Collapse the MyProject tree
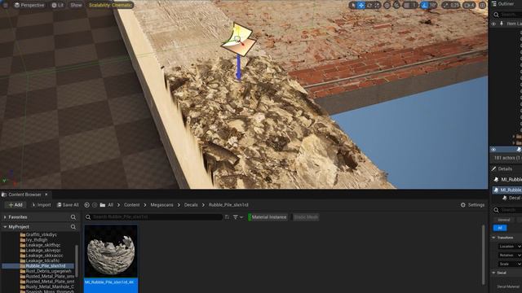The image size is (522, 293). [5, 227]
